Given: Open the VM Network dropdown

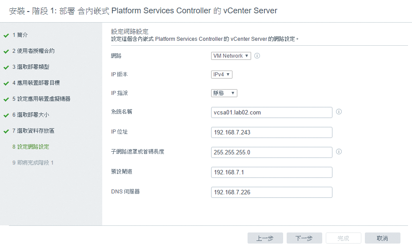Looking at the screenshot, I should click(x=231, y=56).
